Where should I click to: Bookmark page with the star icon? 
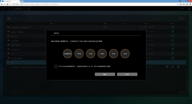(x=177, y=4)
